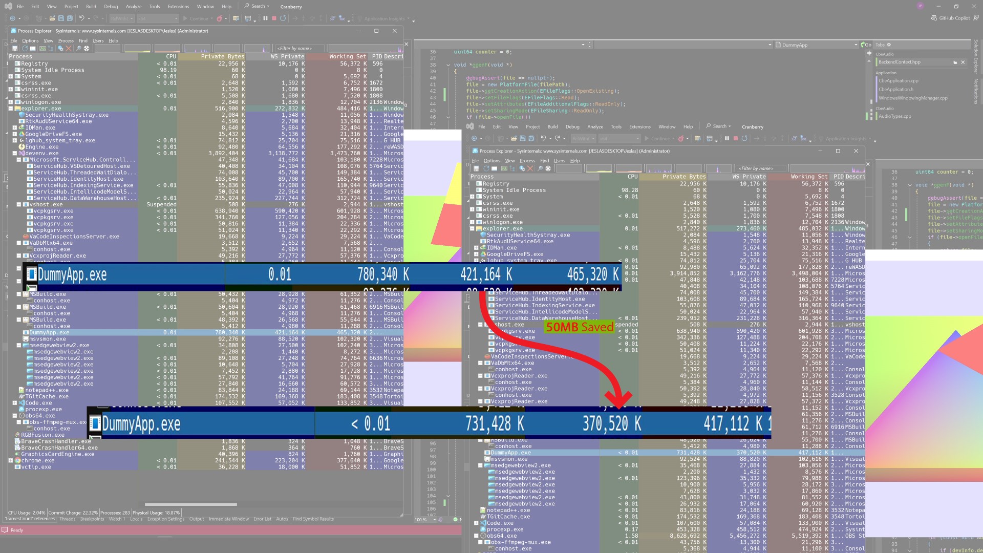Click Break All pause icon, top Visual Studio toolbar

tap(265, 18)
